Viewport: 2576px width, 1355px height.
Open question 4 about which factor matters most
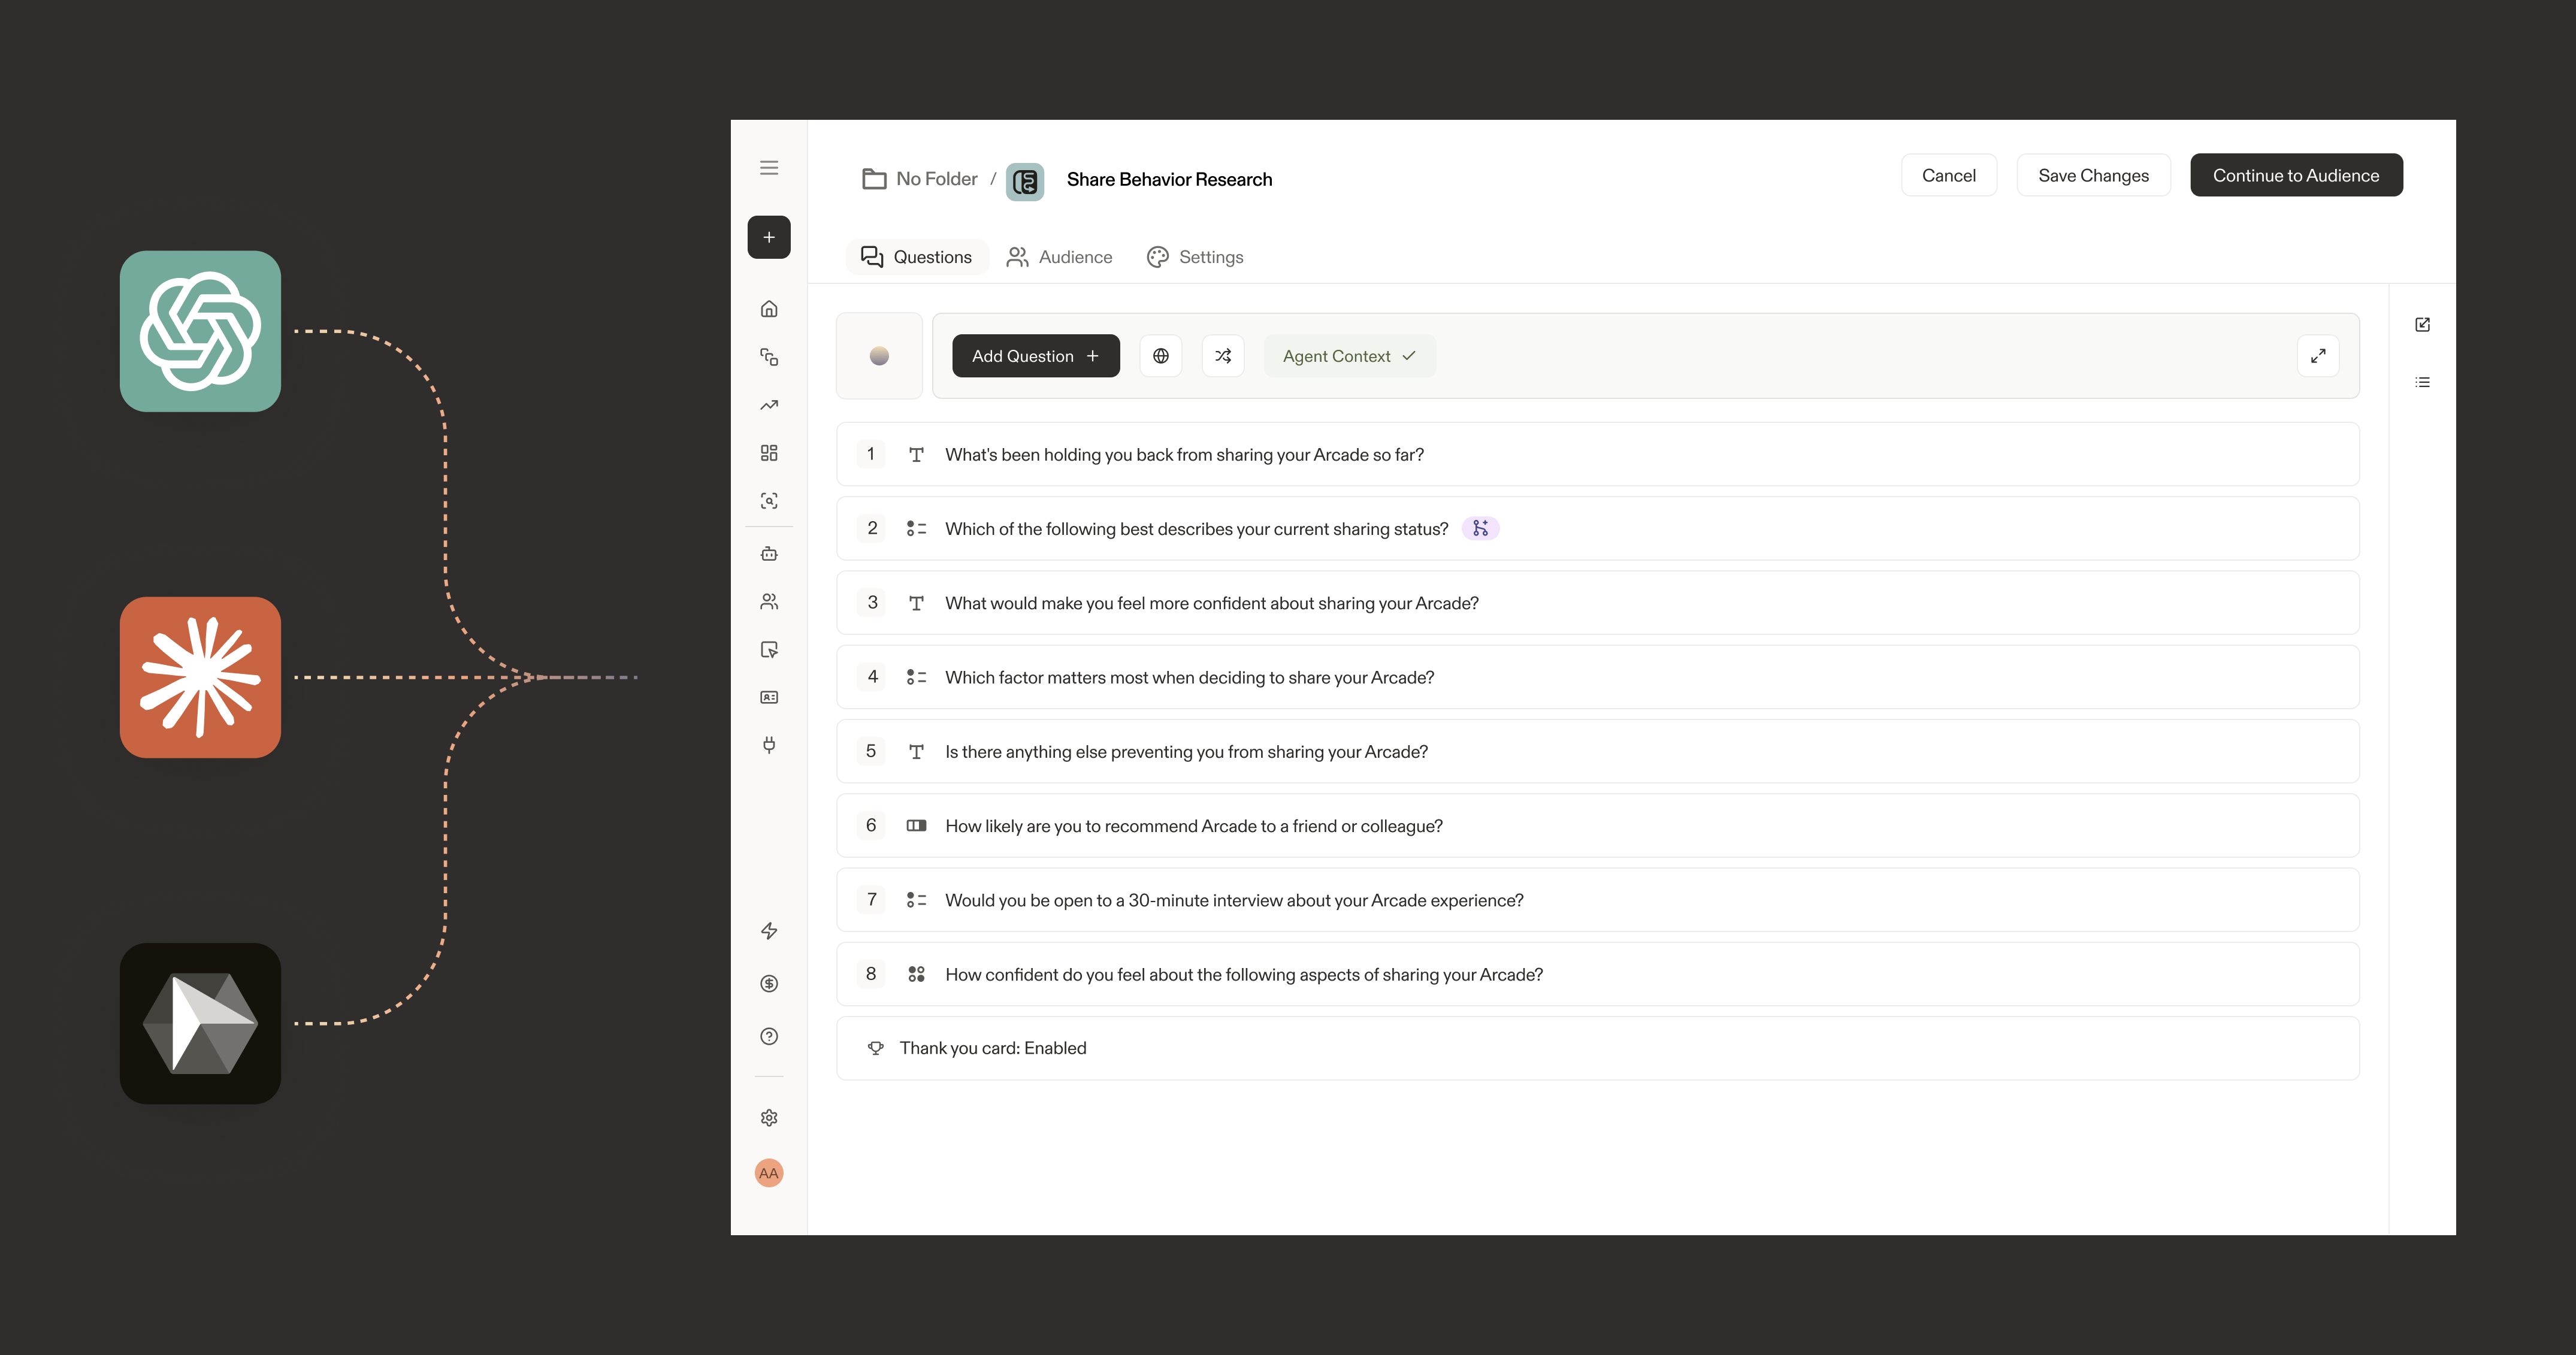click(x=1598, y=677)
